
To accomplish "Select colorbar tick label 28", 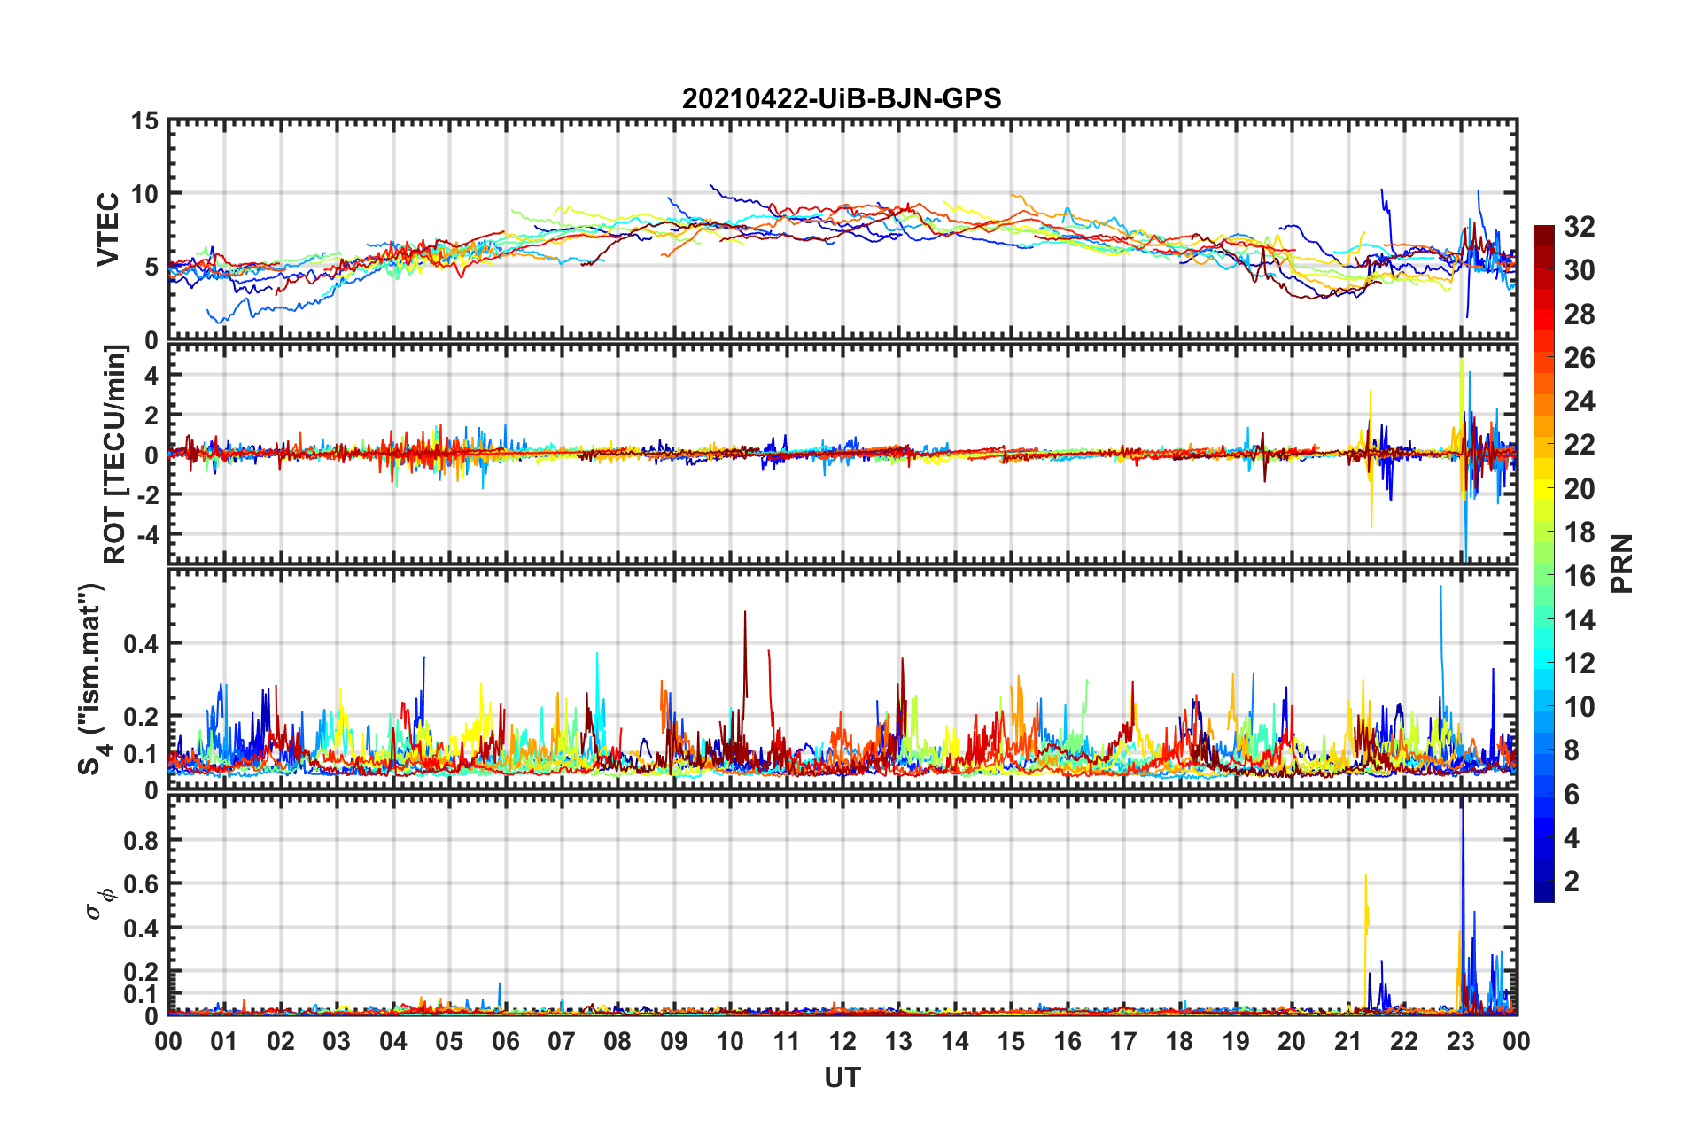I will tap(1579, 314).
